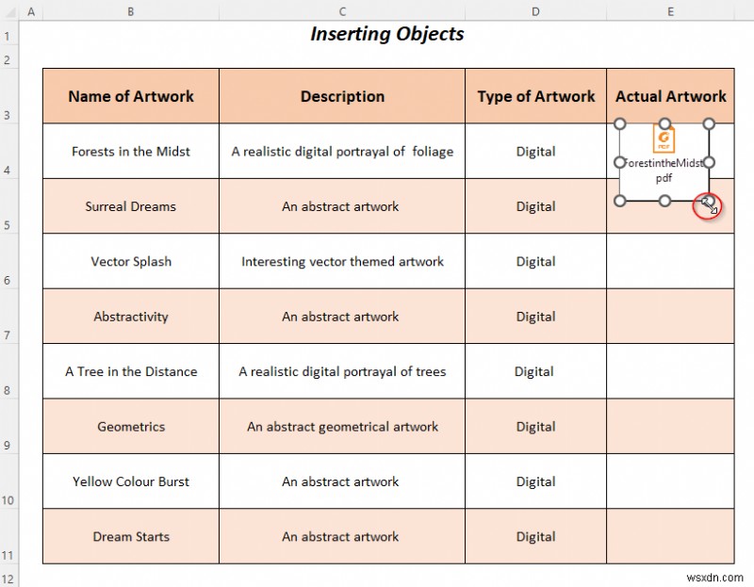Select row 10 header
This screenshot has width=754, height=587.
click(8, 481)
